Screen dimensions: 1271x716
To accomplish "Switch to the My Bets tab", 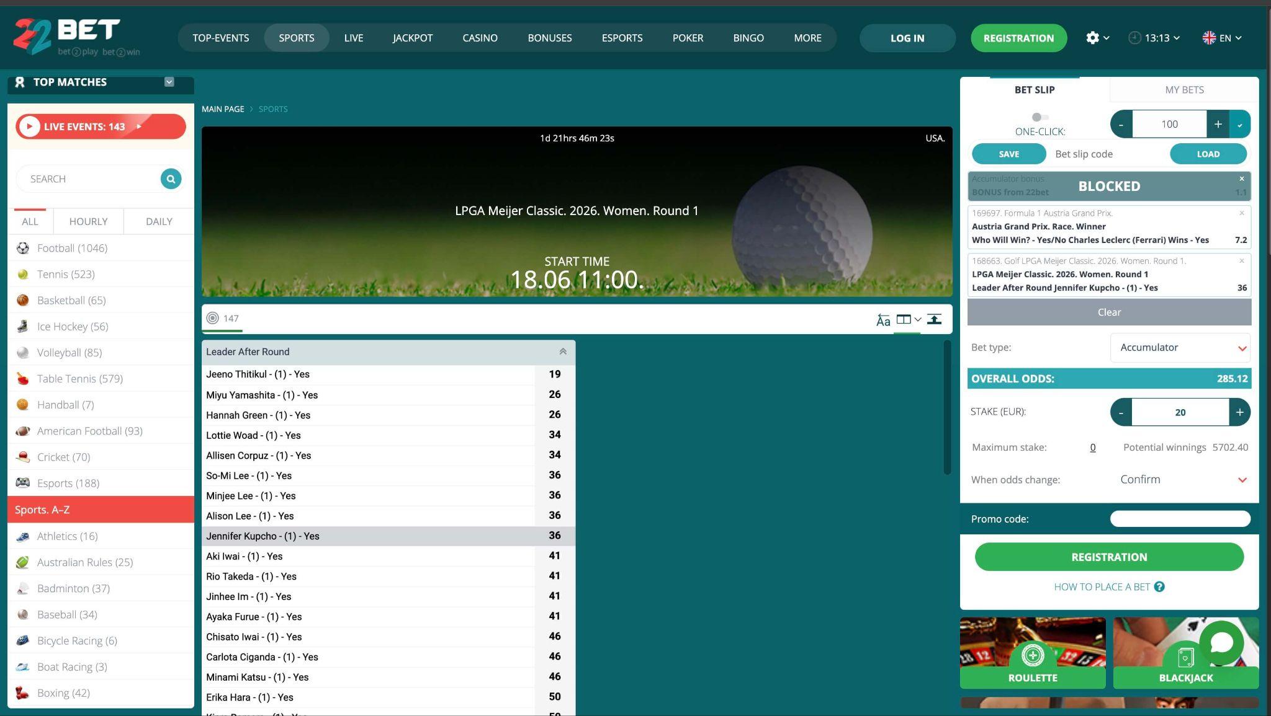I will tap(1184, 90).
